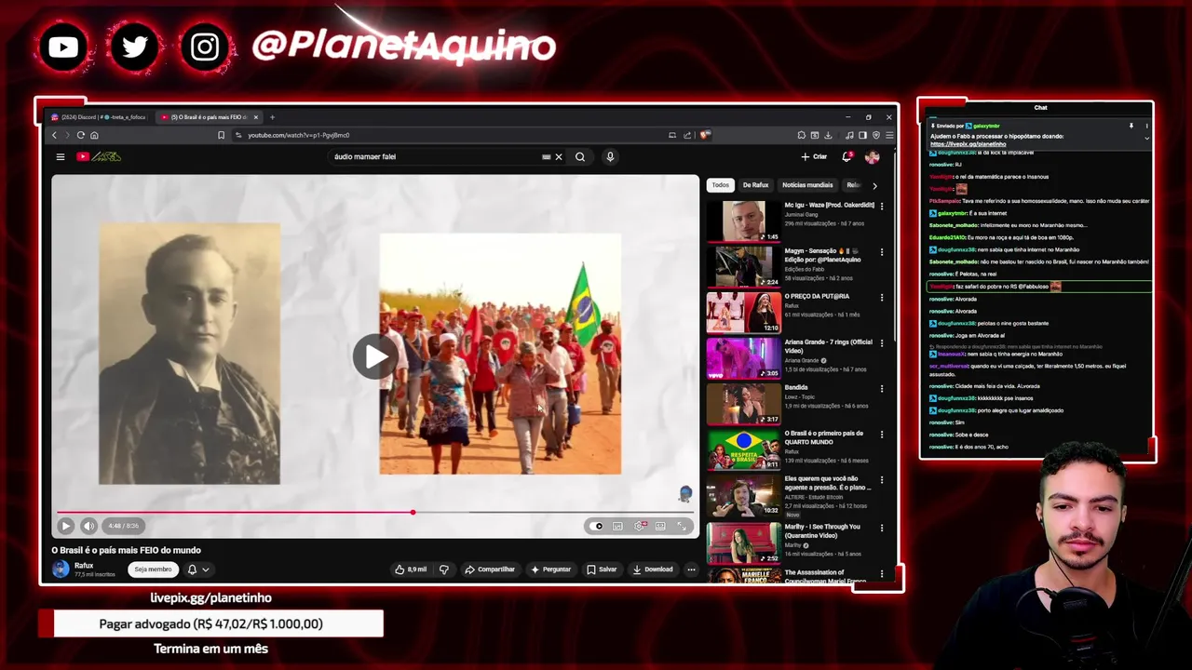The height and width of the screenshot is (670, 1192).
Task: Open the livepix.gg/planetinho link in chat
Action: click(x=968, y=144)
